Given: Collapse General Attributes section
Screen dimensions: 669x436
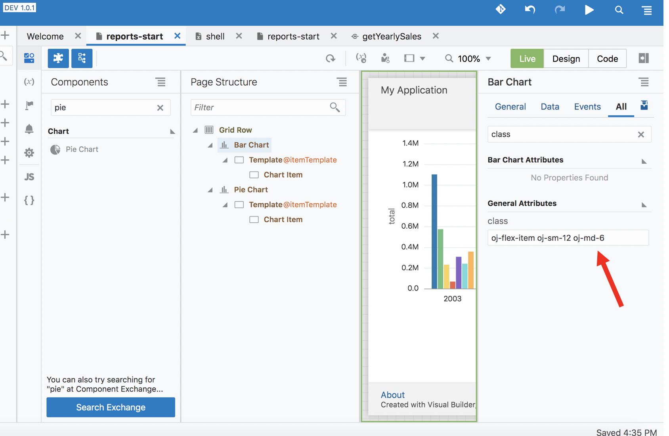Looking at the screenshot, I should tap(644, 205).
